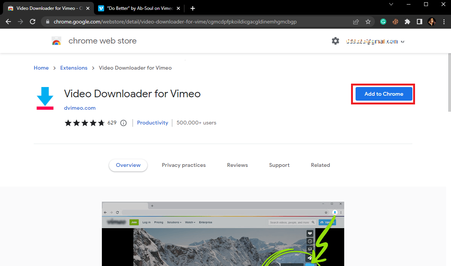Click the five-star rating

[84, 123]
